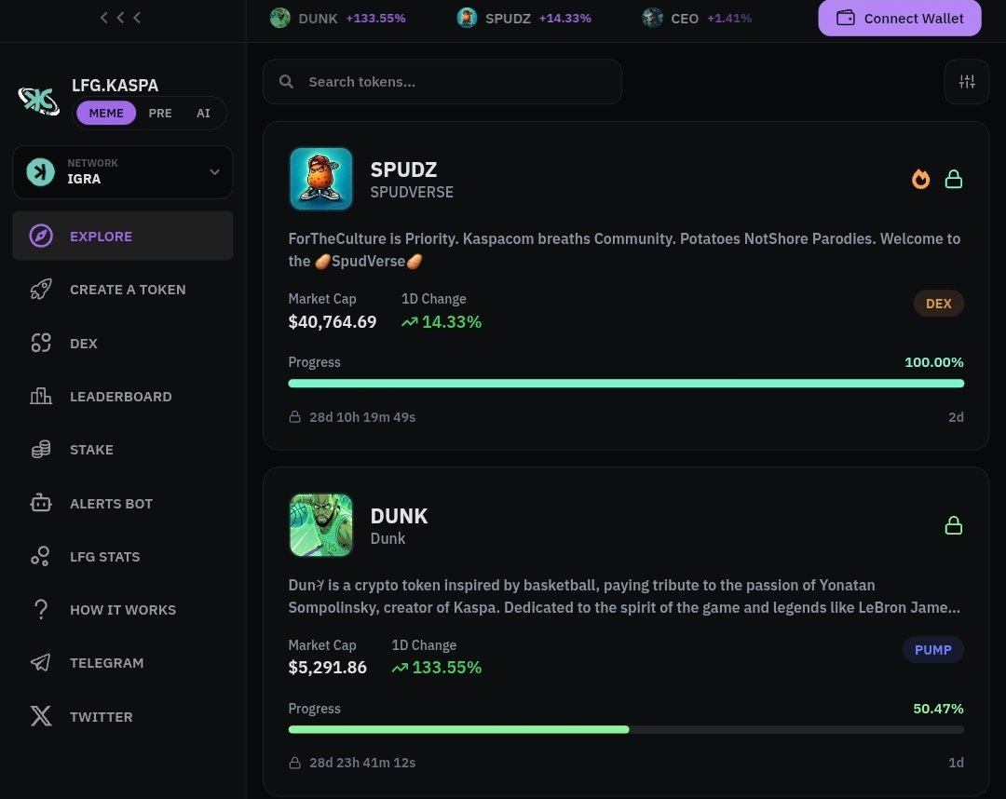Open the Twitter link

[x=123, y=717]
